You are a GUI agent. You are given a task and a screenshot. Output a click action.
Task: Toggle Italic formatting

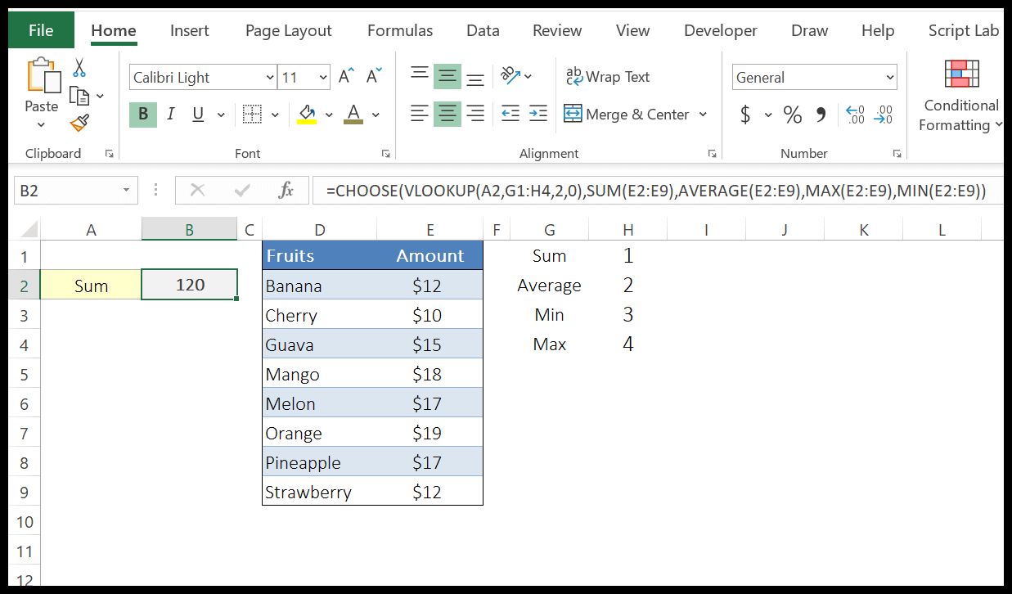[x=169, y=115]
